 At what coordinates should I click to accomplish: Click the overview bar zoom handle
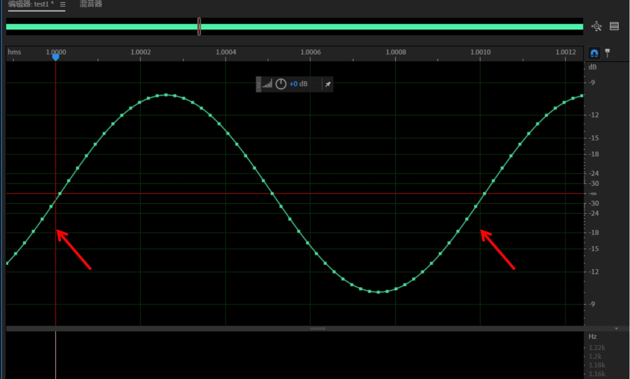click(199, 27)
